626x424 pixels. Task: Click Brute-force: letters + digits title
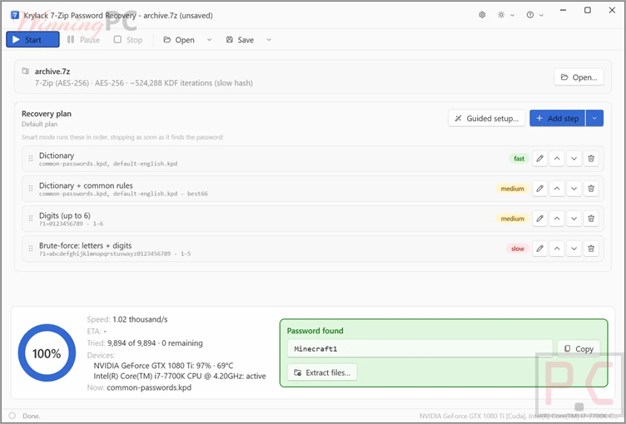pyautogui.click(x=86, y=245)
